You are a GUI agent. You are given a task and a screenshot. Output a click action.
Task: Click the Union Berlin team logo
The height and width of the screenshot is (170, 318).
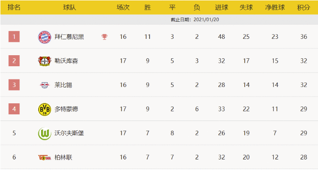coord(45,158)
